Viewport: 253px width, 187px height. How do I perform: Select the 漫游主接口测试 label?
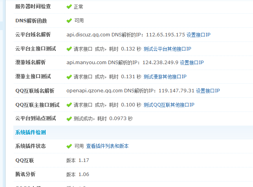click(x=33, y=76)
